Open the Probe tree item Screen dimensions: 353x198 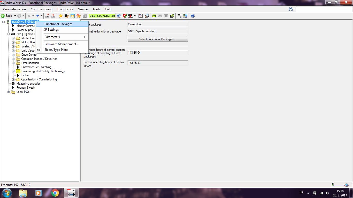25,75
